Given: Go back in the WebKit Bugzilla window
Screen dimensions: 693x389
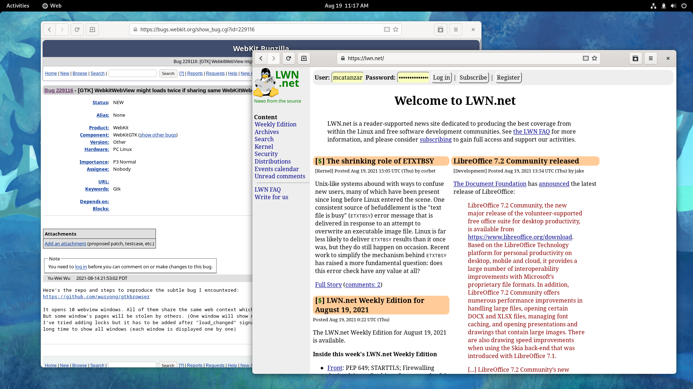Looking at the screenshot, I should tap(49, 30).
